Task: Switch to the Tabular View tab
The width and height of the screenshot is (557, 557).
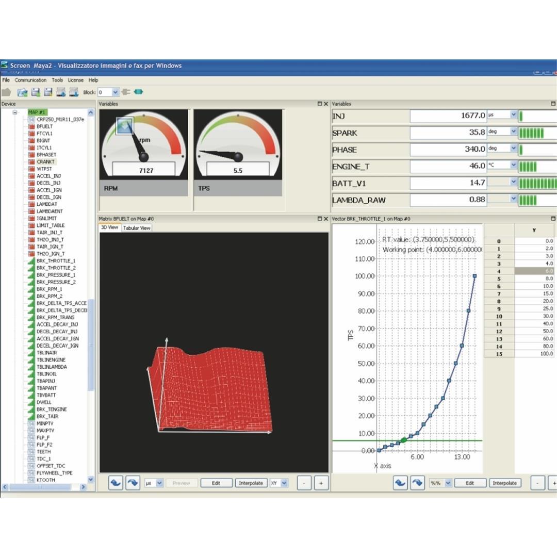Action: 137,228
